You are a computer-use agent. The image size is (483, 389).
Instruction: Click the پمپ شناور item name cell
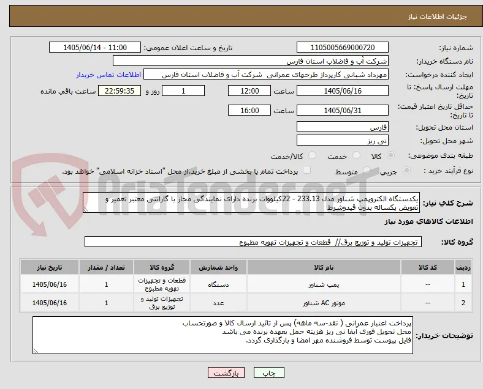tap(324, 284)
